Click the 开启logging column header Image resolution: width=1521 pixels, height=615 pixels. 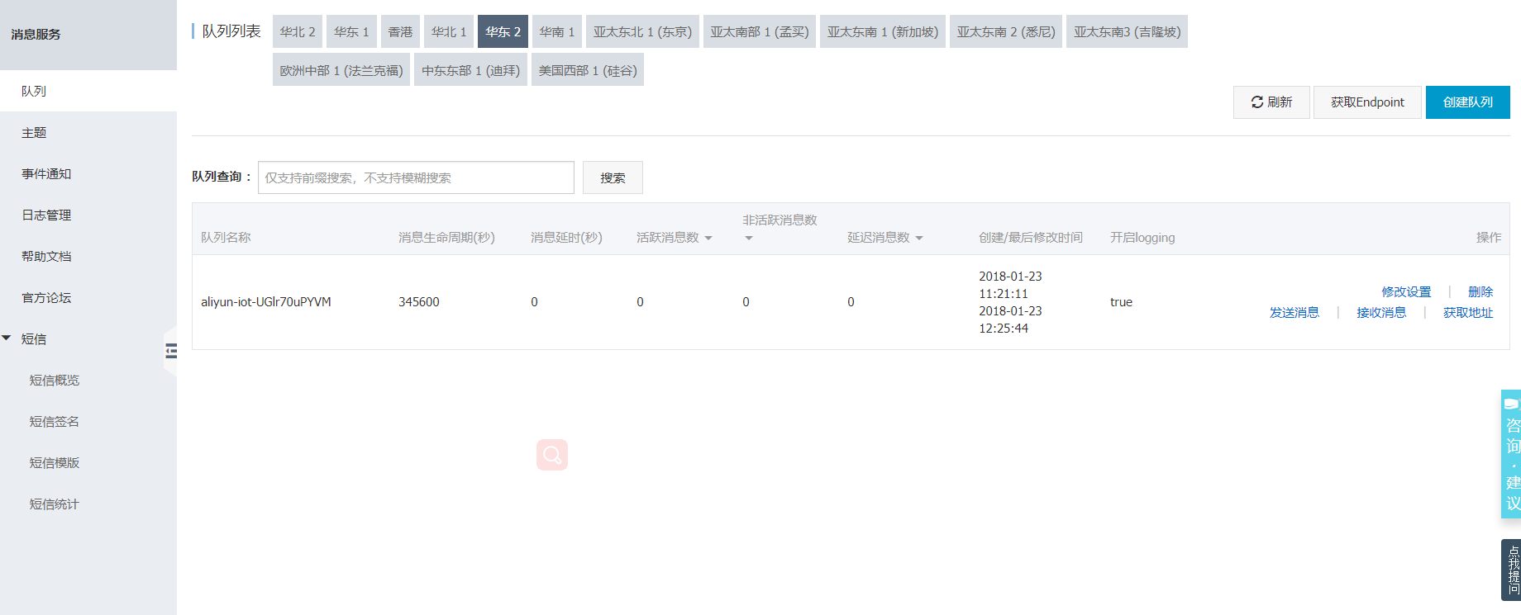click(1142, 238)
